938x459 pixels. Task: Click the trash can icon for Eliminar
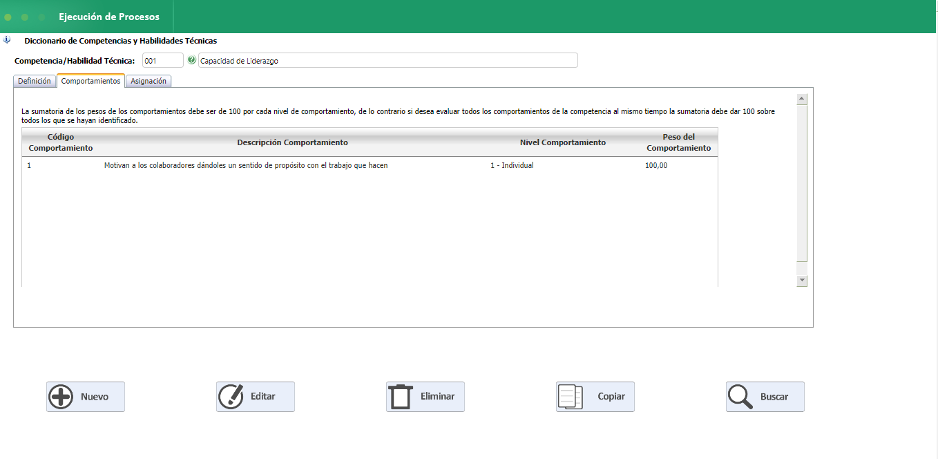(x=401, y=397)
